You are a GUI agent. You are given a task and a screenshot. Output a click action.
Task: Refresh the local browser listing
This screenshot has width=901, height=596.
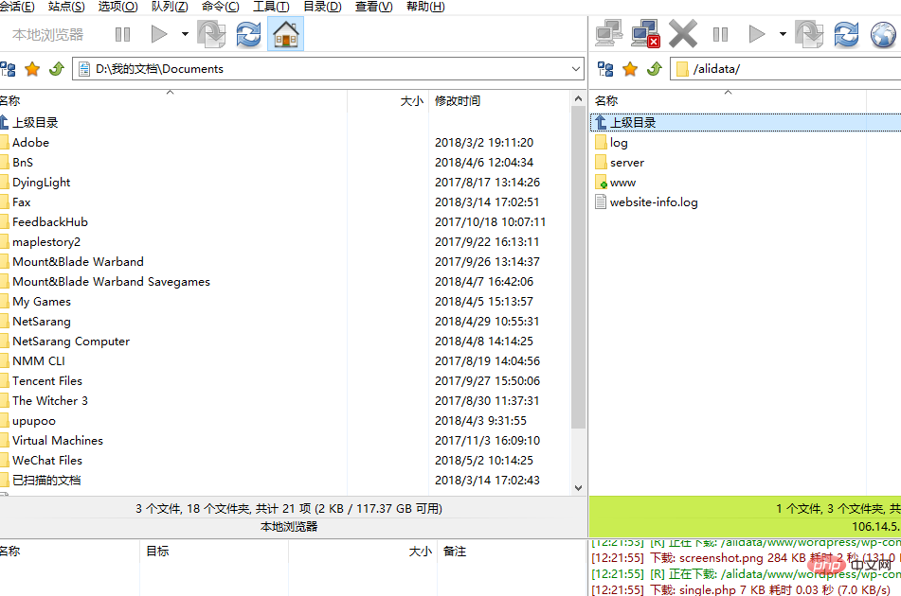tap(249, 34)
